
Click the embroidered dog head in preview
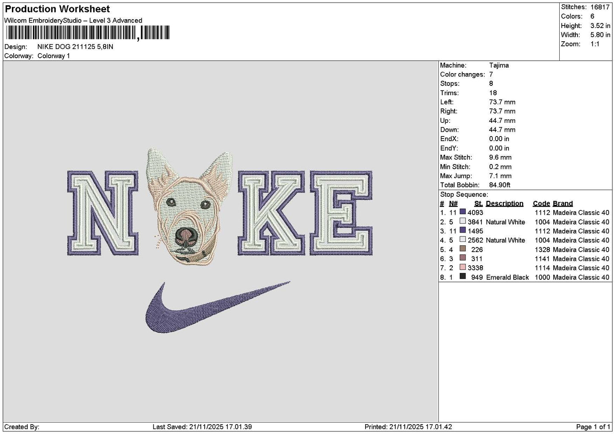190,207
